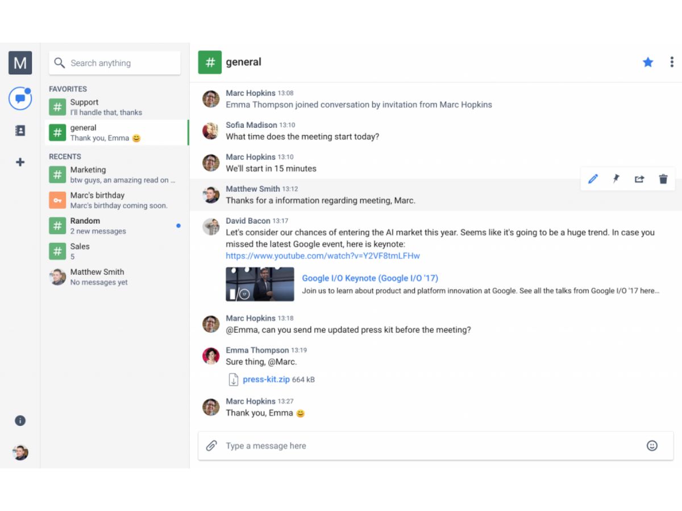
Task: Select the Marketing channel in Recents
Action: tap(117, 175)
